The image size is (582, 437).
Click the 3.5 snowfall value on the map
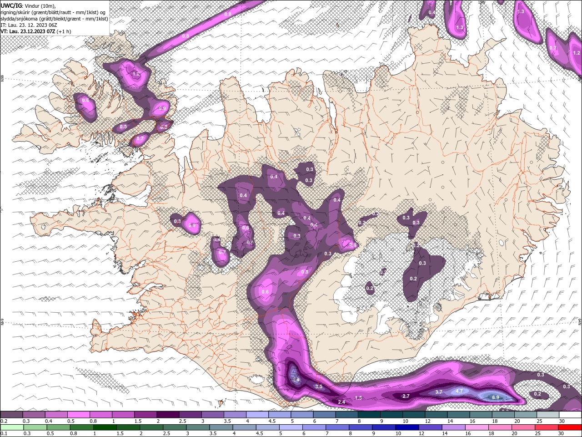pyautogui.click(x=319, y=386)
